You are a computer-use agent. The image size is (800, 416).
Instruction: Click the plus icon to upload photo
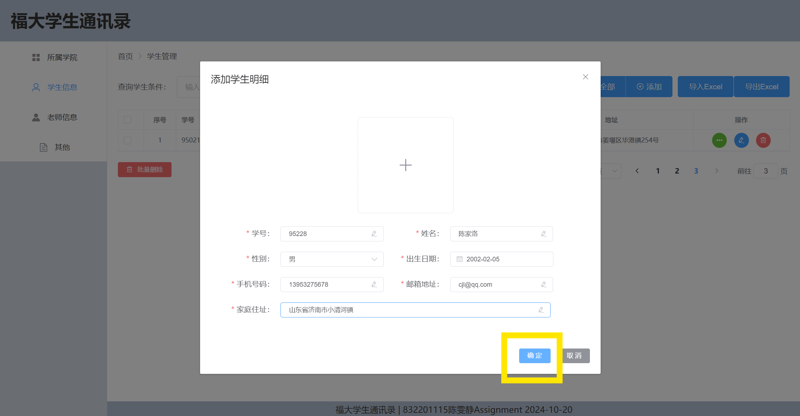click(x=406, y=165)
